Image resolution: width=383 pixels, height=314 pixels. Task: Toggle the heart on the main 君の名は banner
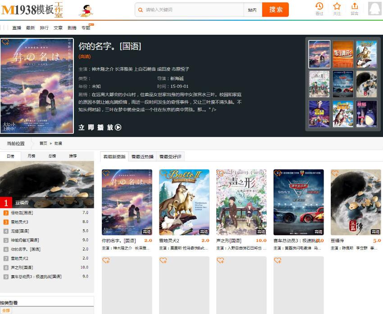coord(6,41)
